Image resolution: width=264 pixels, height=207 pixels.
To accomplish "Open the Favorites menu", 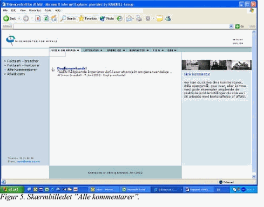I will pyautogui.click(x=35, y=10).
